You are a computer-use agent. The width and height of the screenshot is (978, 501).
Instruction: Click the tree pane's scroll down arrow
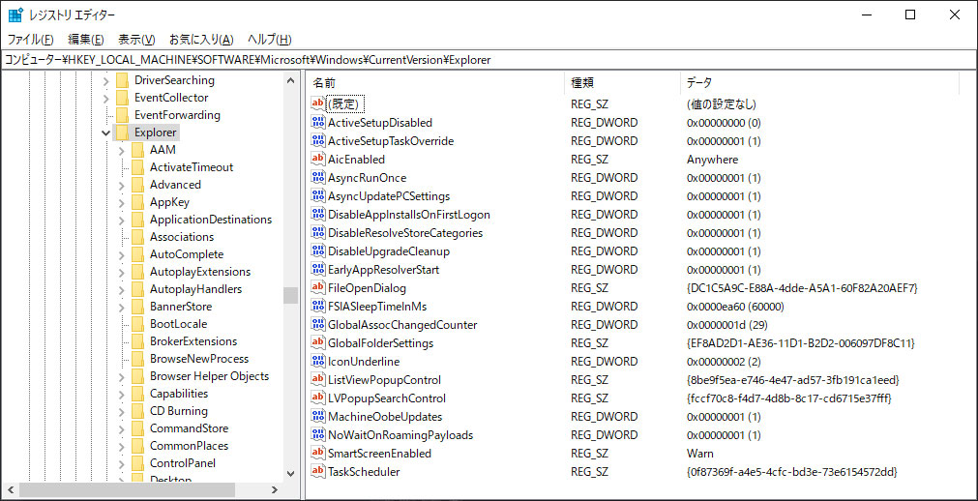[x=290, y=474]
